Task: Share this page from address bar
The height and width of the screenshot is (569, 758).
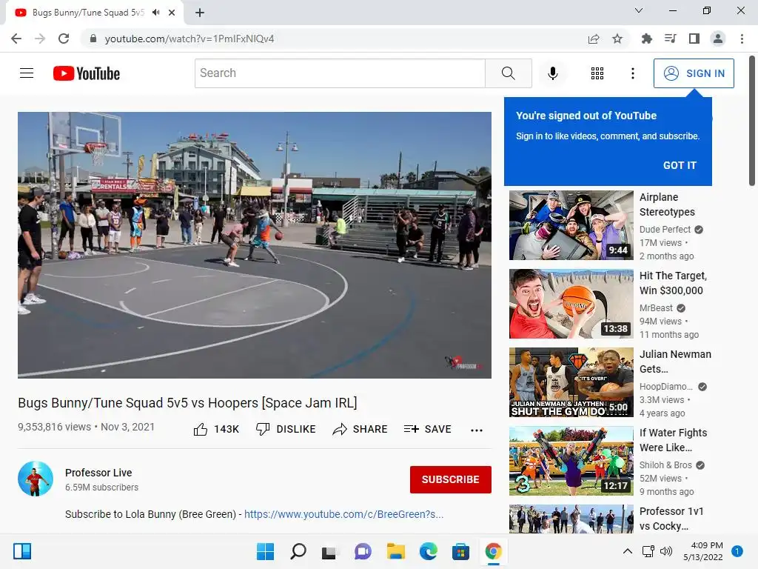Action: coord(594,39)
